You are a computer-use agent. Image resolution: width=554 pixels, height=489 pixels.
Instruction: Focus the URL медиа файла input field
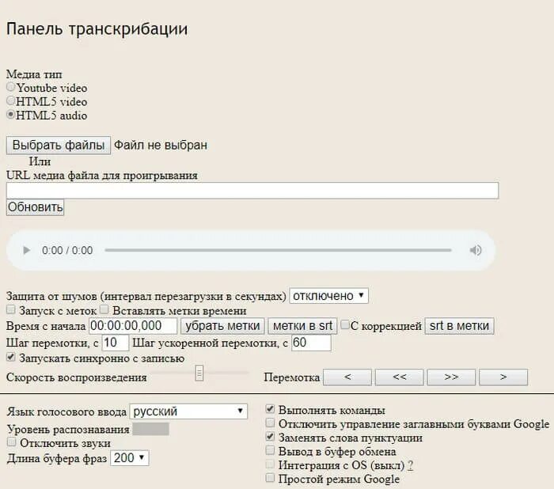(252, 191)
